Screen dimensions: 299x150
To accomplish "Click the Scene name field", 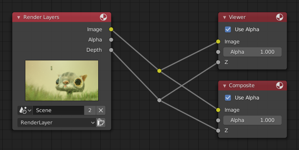I will coord(58,110).
